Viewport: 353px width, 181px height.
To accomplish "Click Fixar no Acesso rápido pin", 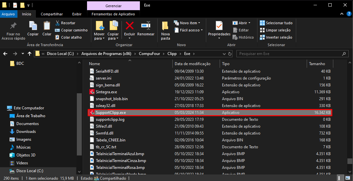I will 13,26.
